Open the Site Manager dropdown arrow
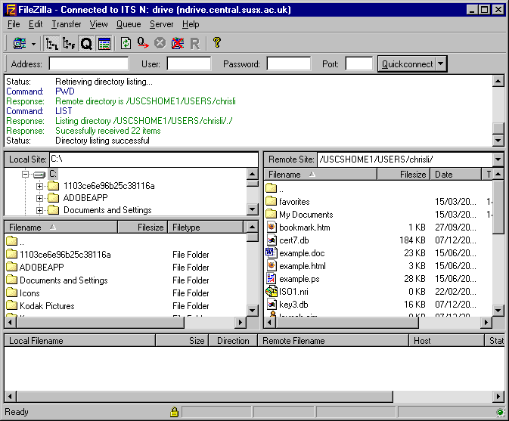The height and width of the screenshot is (421, 509). coord(33,44)
